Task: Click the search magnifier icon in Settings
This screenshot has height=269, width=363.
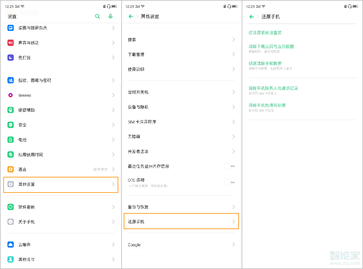Action: click(97, 16)
